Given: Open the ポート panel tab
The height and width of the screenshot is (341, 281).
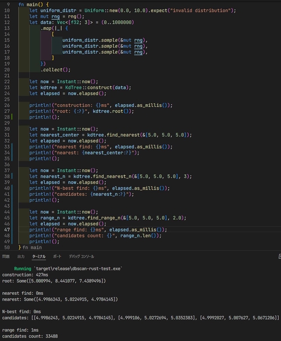Looking at the screenshot, I should 57,257.
